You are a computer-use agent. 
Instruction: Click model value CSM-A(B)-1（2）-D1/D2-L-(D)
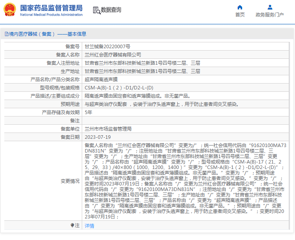coord(119,88)
